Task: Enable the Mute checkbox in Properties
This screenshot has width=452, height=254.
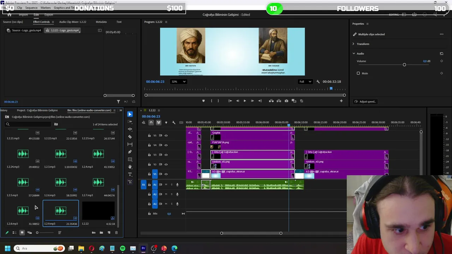Action: point(358,73)
